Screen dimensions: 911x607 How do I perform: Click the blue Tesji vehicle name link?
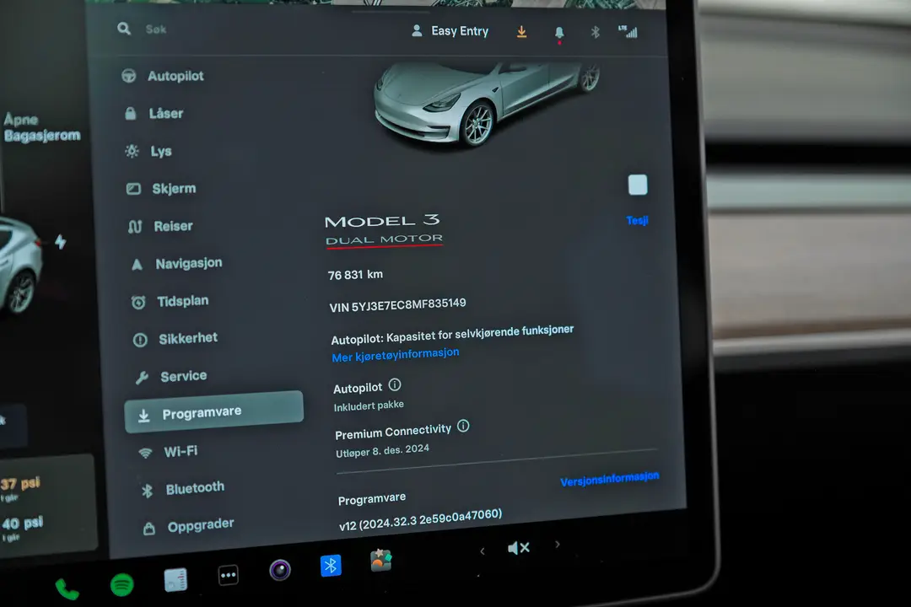pyautogui.click(x=638, y=220)
